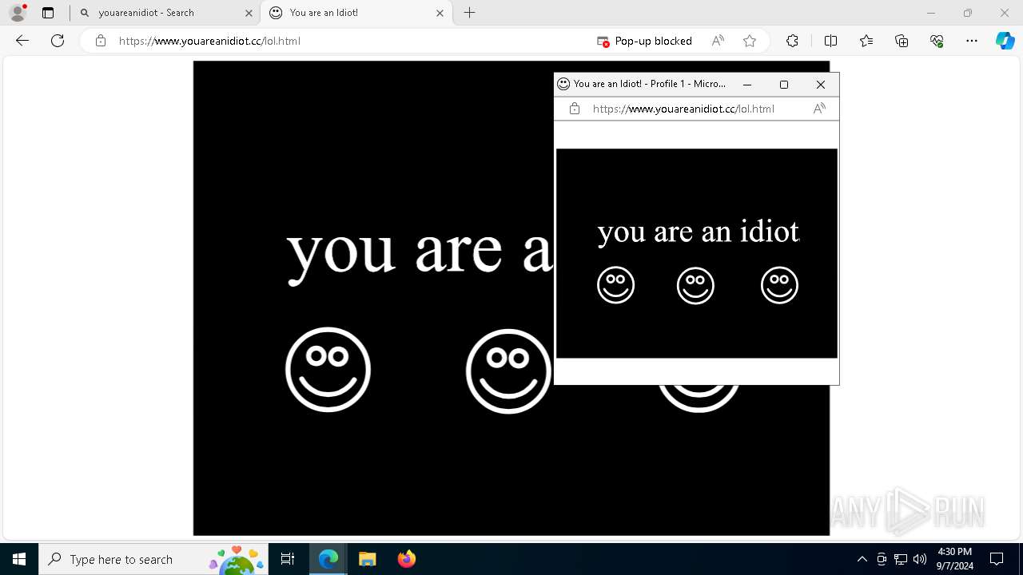
Task: Add this page to favorites star
Action: pos(750,41)
